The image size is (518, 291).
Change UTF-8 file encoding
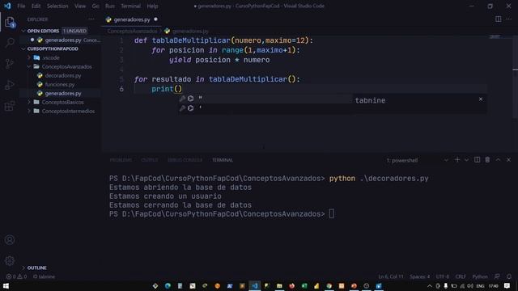tap(443, 276)
